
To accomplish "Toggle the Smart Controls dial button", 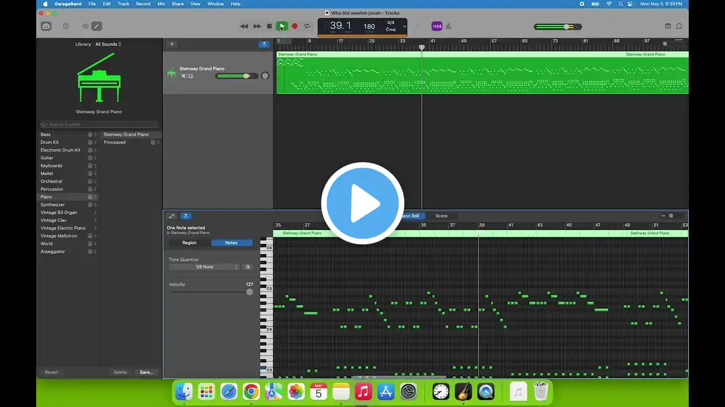I will pyautogui.click(x=86, y=26).
